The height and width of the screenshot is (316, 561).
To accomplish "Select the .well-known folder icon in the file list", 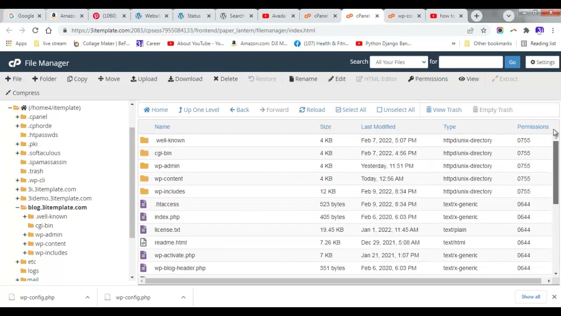I will pos(144,140).
